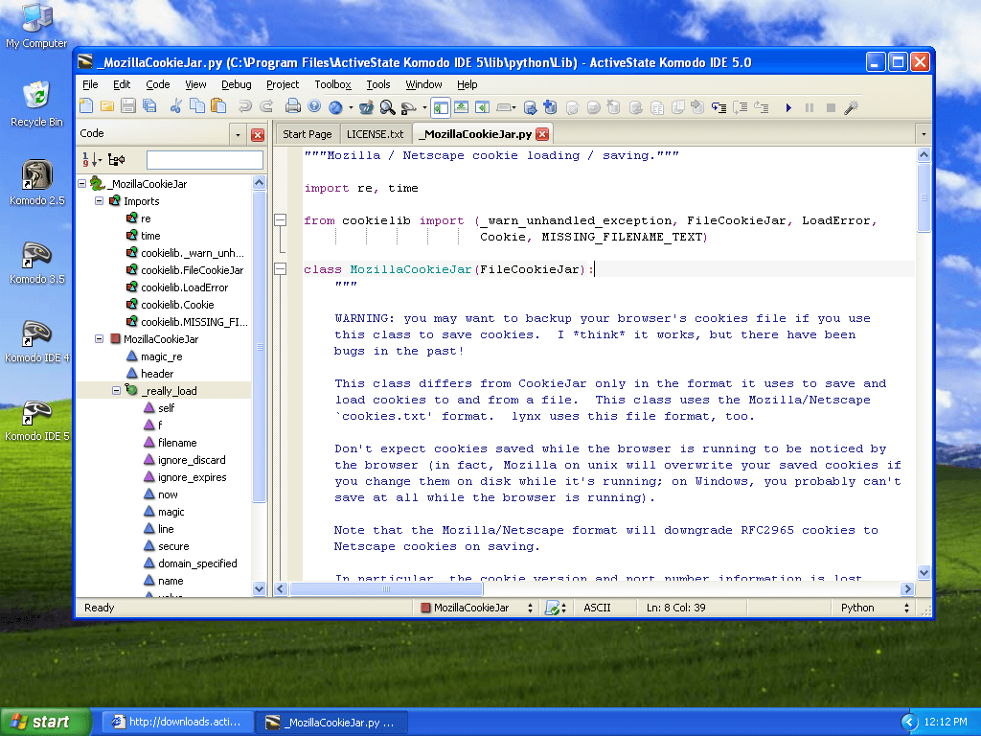
Task: Toggle the right pane visibility button
Action: coord(482,107)
